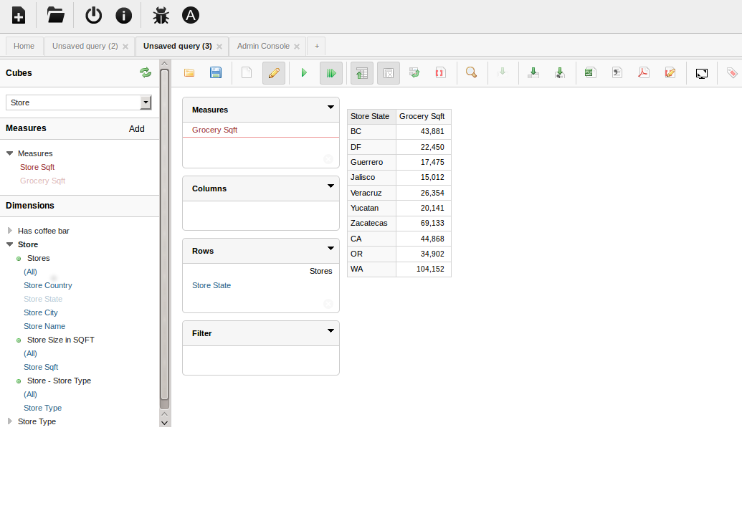Select the Store Country level
Viewport: 742px width, 521px height.
coord(48,285)
